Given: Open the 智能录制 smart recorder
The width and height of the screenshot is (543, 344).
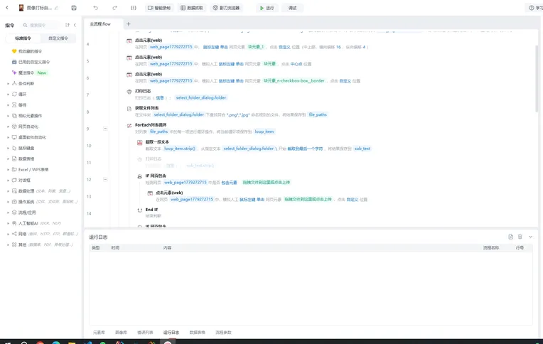Looking at the screenshot, I should (x=160, y=8).
